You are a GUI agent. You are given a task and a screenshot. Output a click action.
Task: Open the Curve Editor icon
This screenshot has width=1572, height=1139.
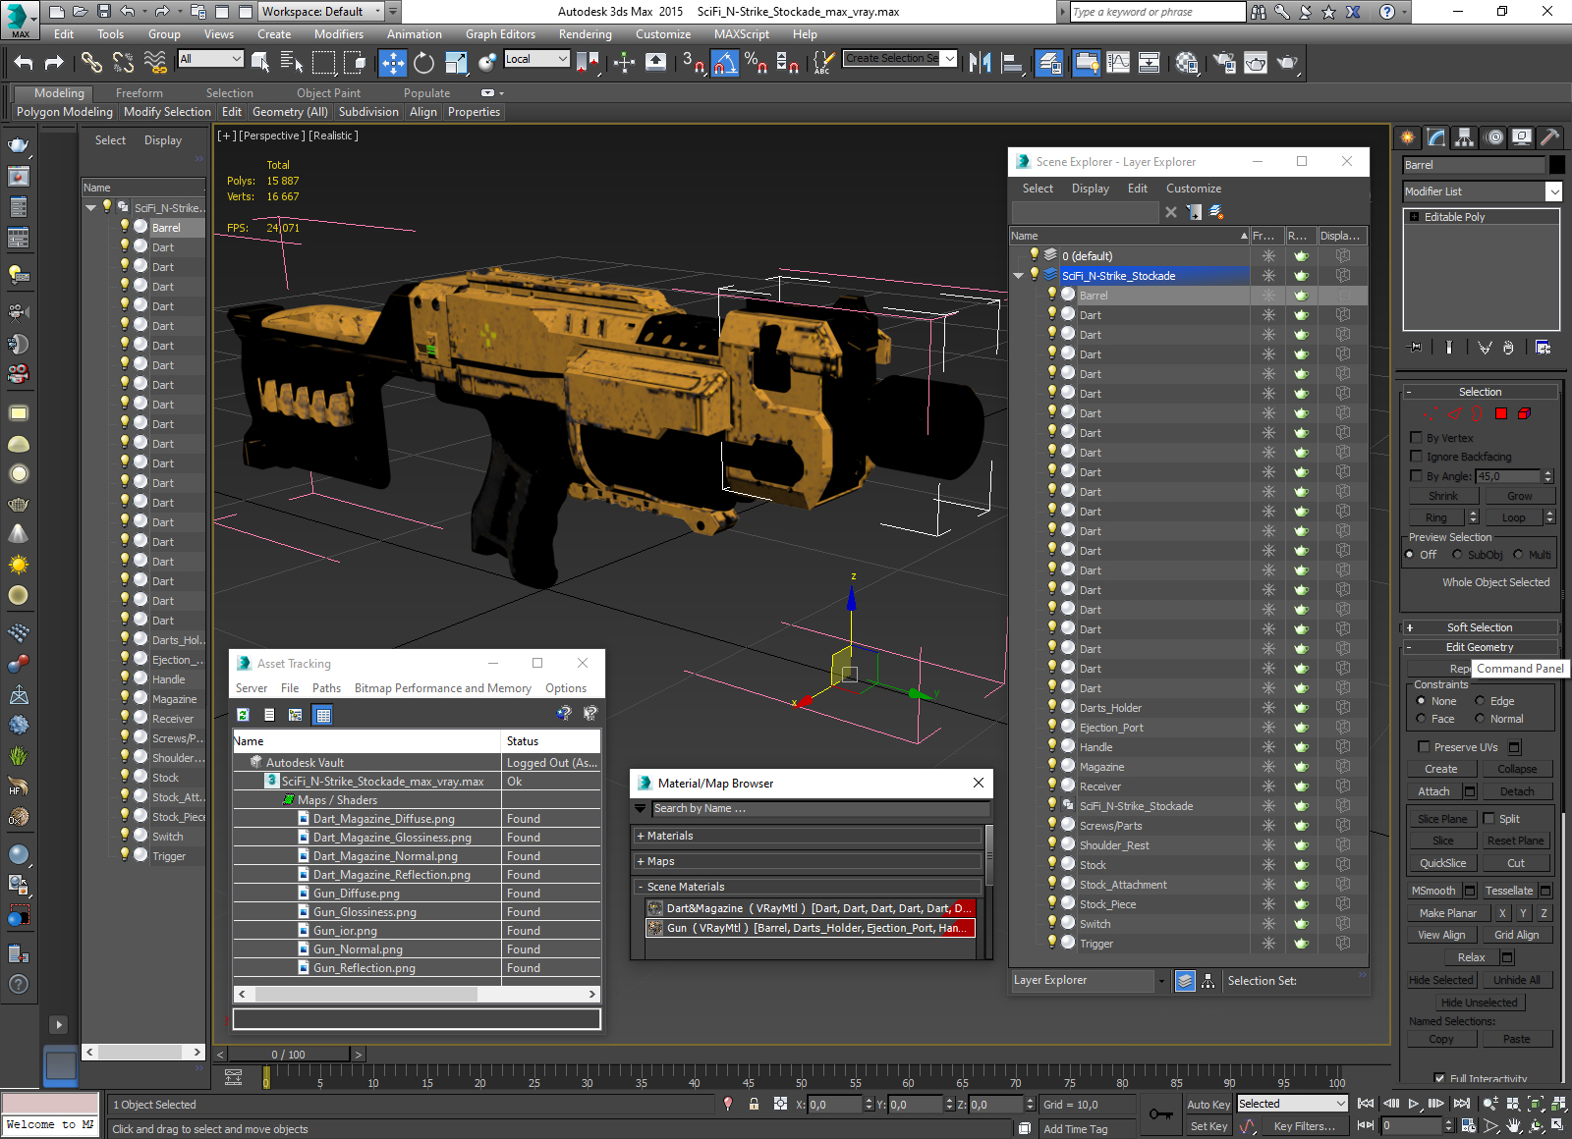coord(1118,63)
